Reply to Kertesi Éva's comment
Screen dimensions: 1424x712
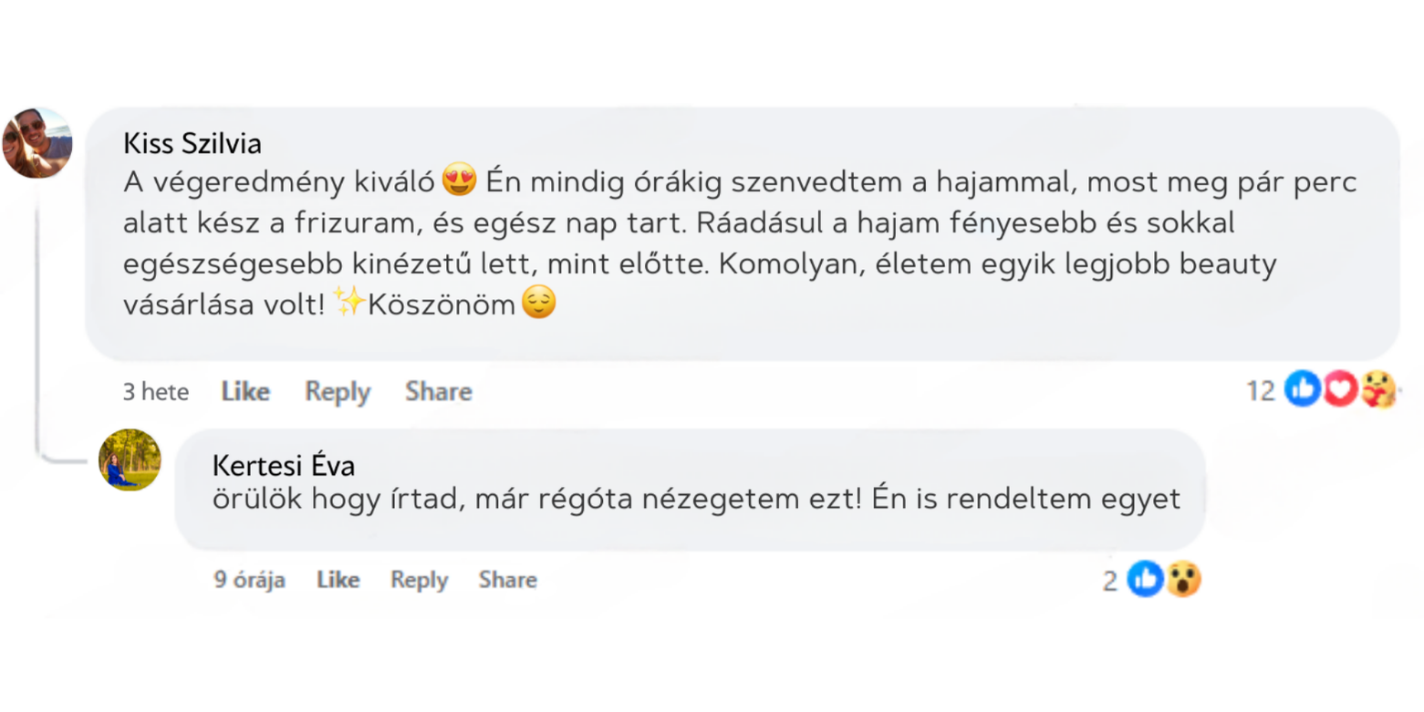[419, 580]
